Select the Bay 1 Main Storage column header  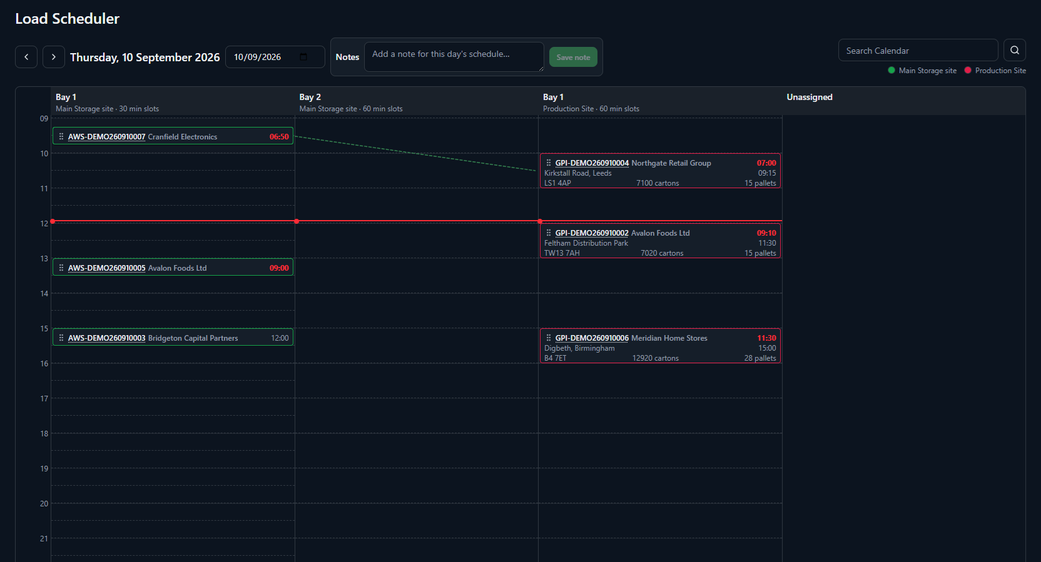(x=173, y=102)
